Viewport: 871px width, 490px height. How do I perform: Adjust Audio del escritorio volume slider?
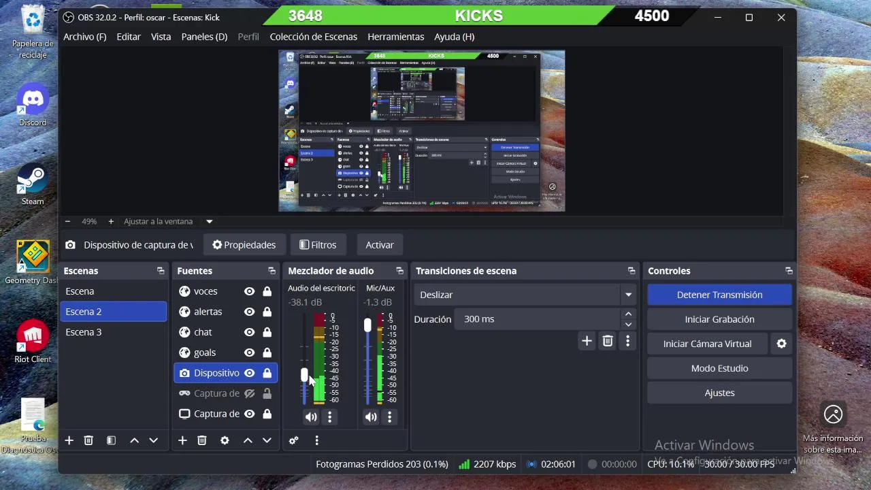pos(304,375)
